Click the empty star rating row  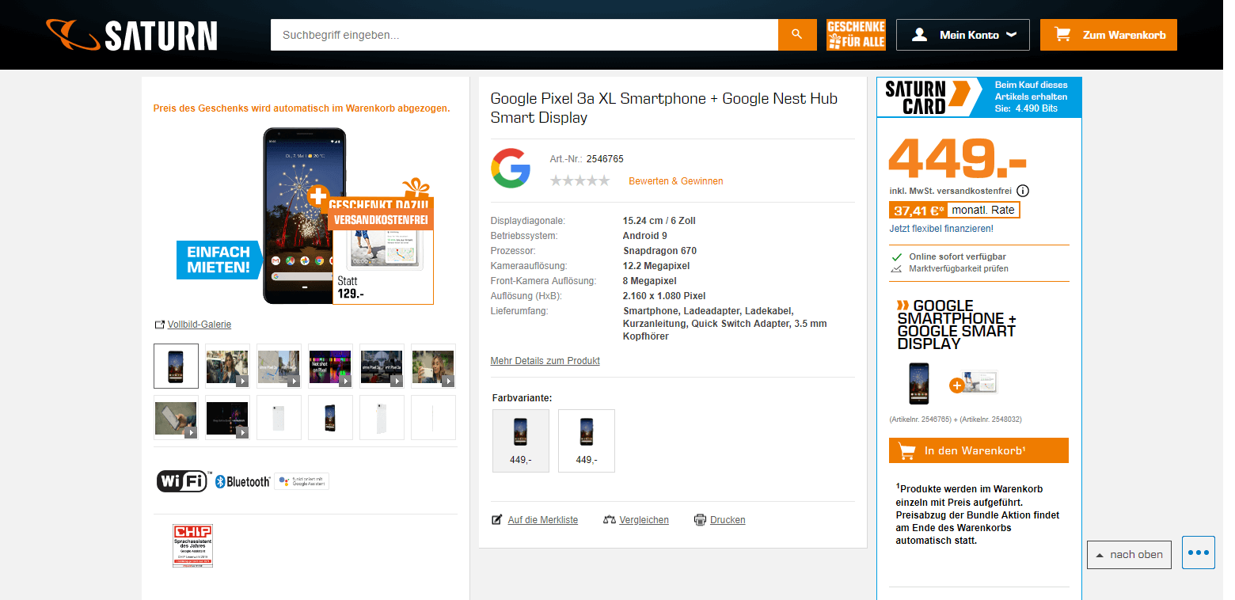tap(579, 180)
